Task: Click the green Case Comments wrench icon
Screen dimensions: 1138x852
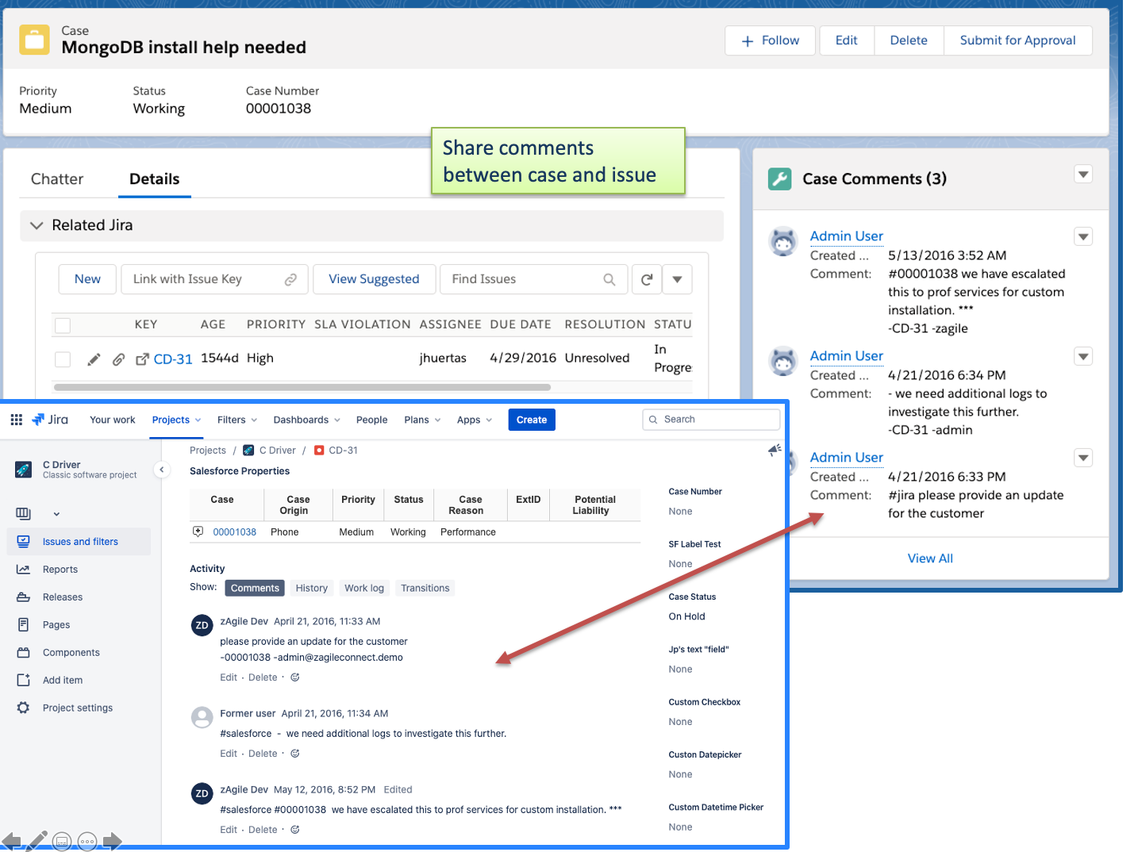Action: pyautogui.click(x=780, y=178)
